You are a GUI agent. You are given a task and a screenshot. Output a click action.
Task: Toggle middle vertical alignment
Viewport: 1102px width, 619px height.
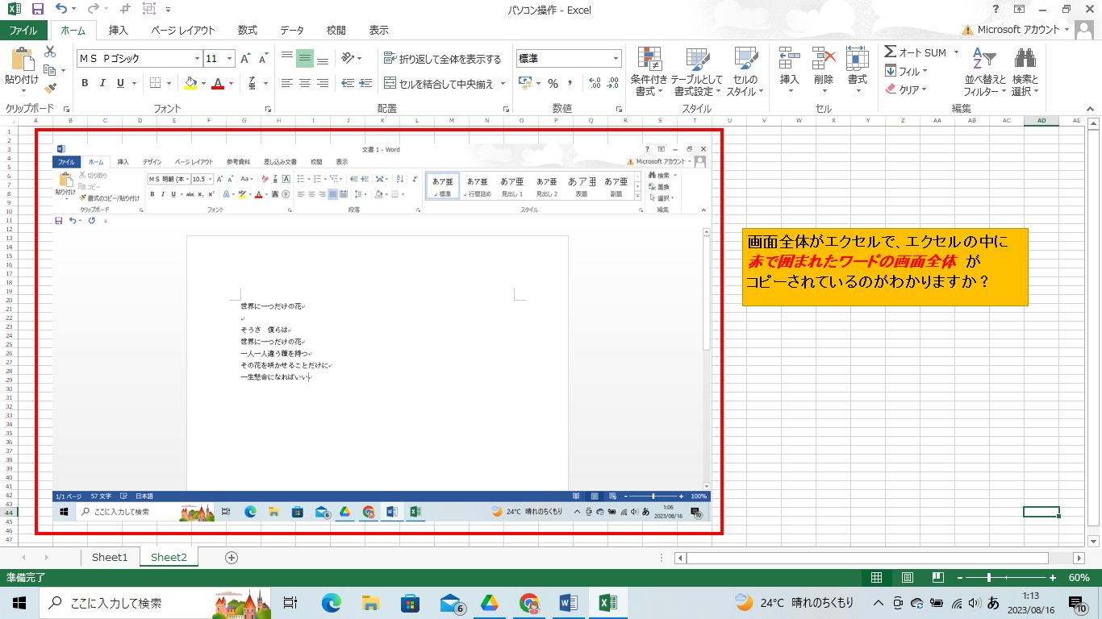point(305,59)
